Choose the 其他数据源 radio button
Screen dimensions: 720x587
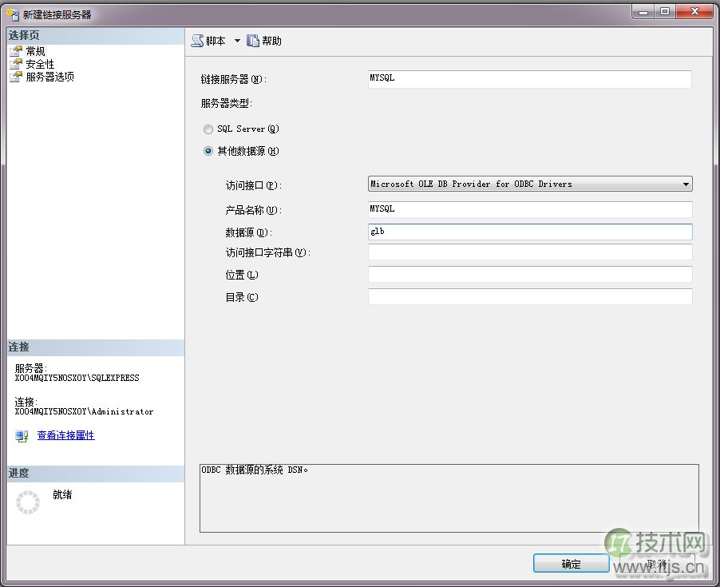point(208,151)
